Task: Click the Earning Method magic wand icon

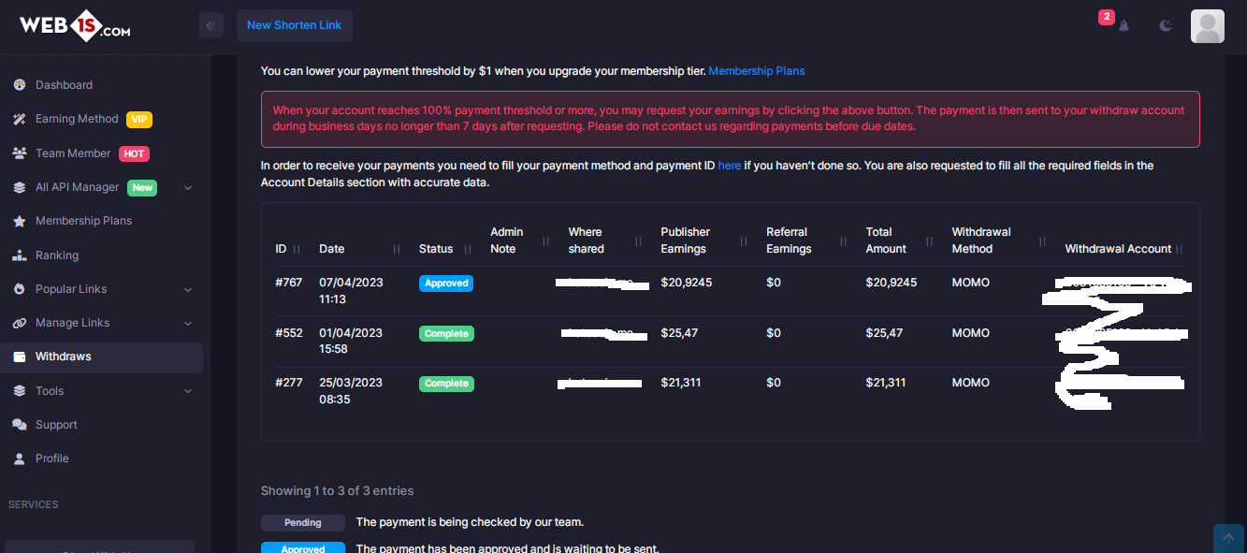Action: 20,119
